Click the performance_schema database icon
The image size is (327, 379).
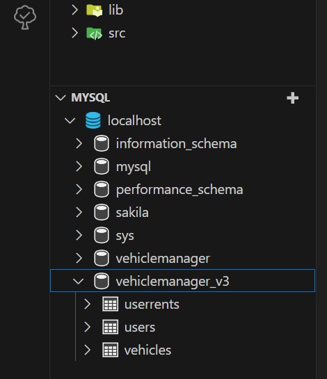click(x=102, y=189)
